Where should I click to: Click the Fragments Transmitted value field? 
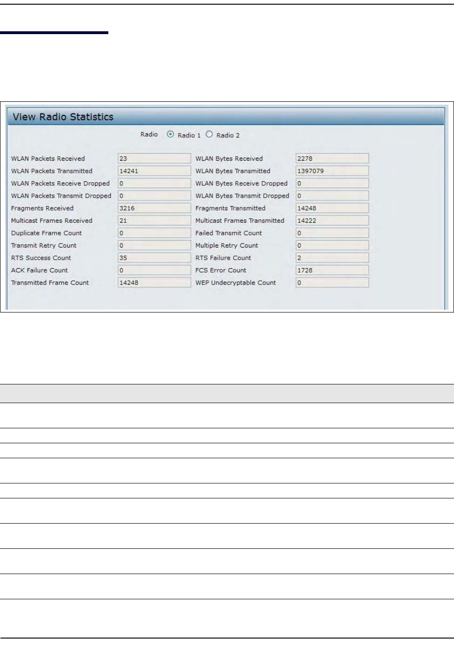tap(332, 208)
